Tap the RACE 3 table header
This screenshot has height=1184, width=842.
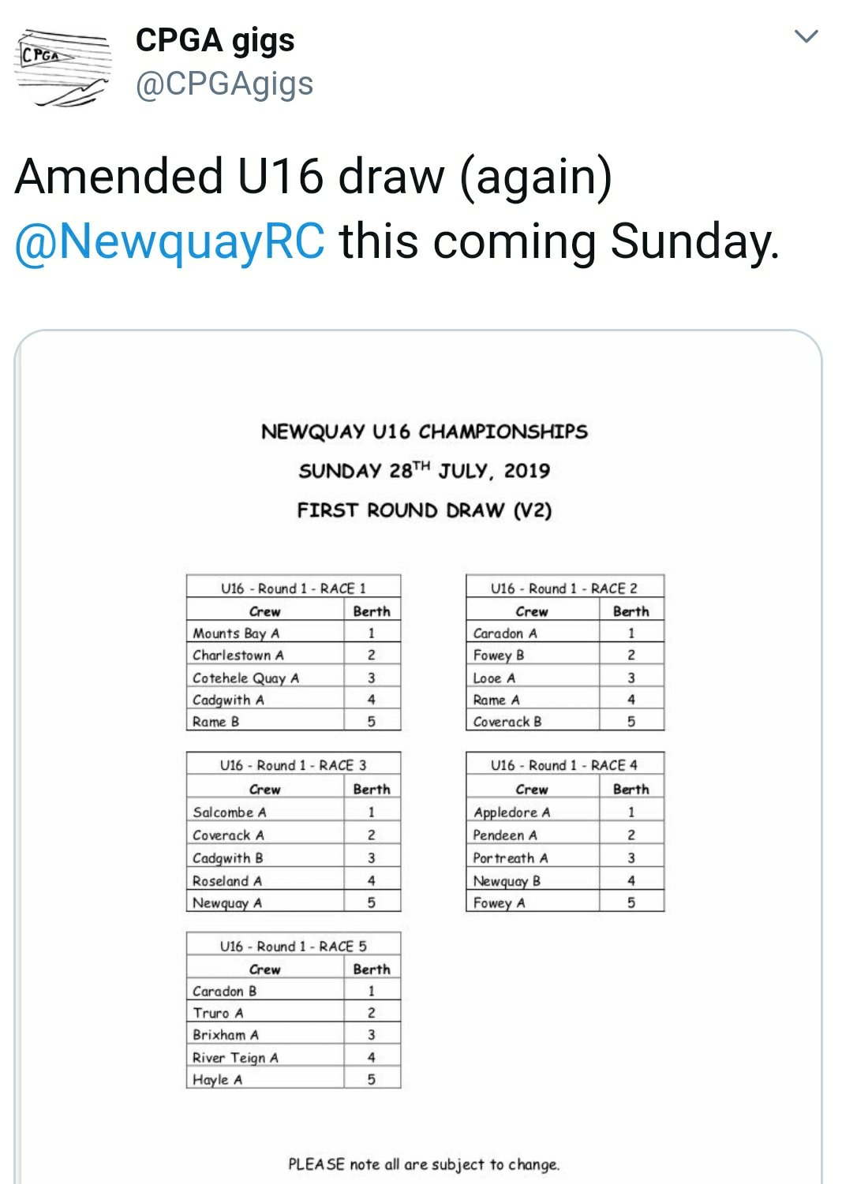point(294,764)
